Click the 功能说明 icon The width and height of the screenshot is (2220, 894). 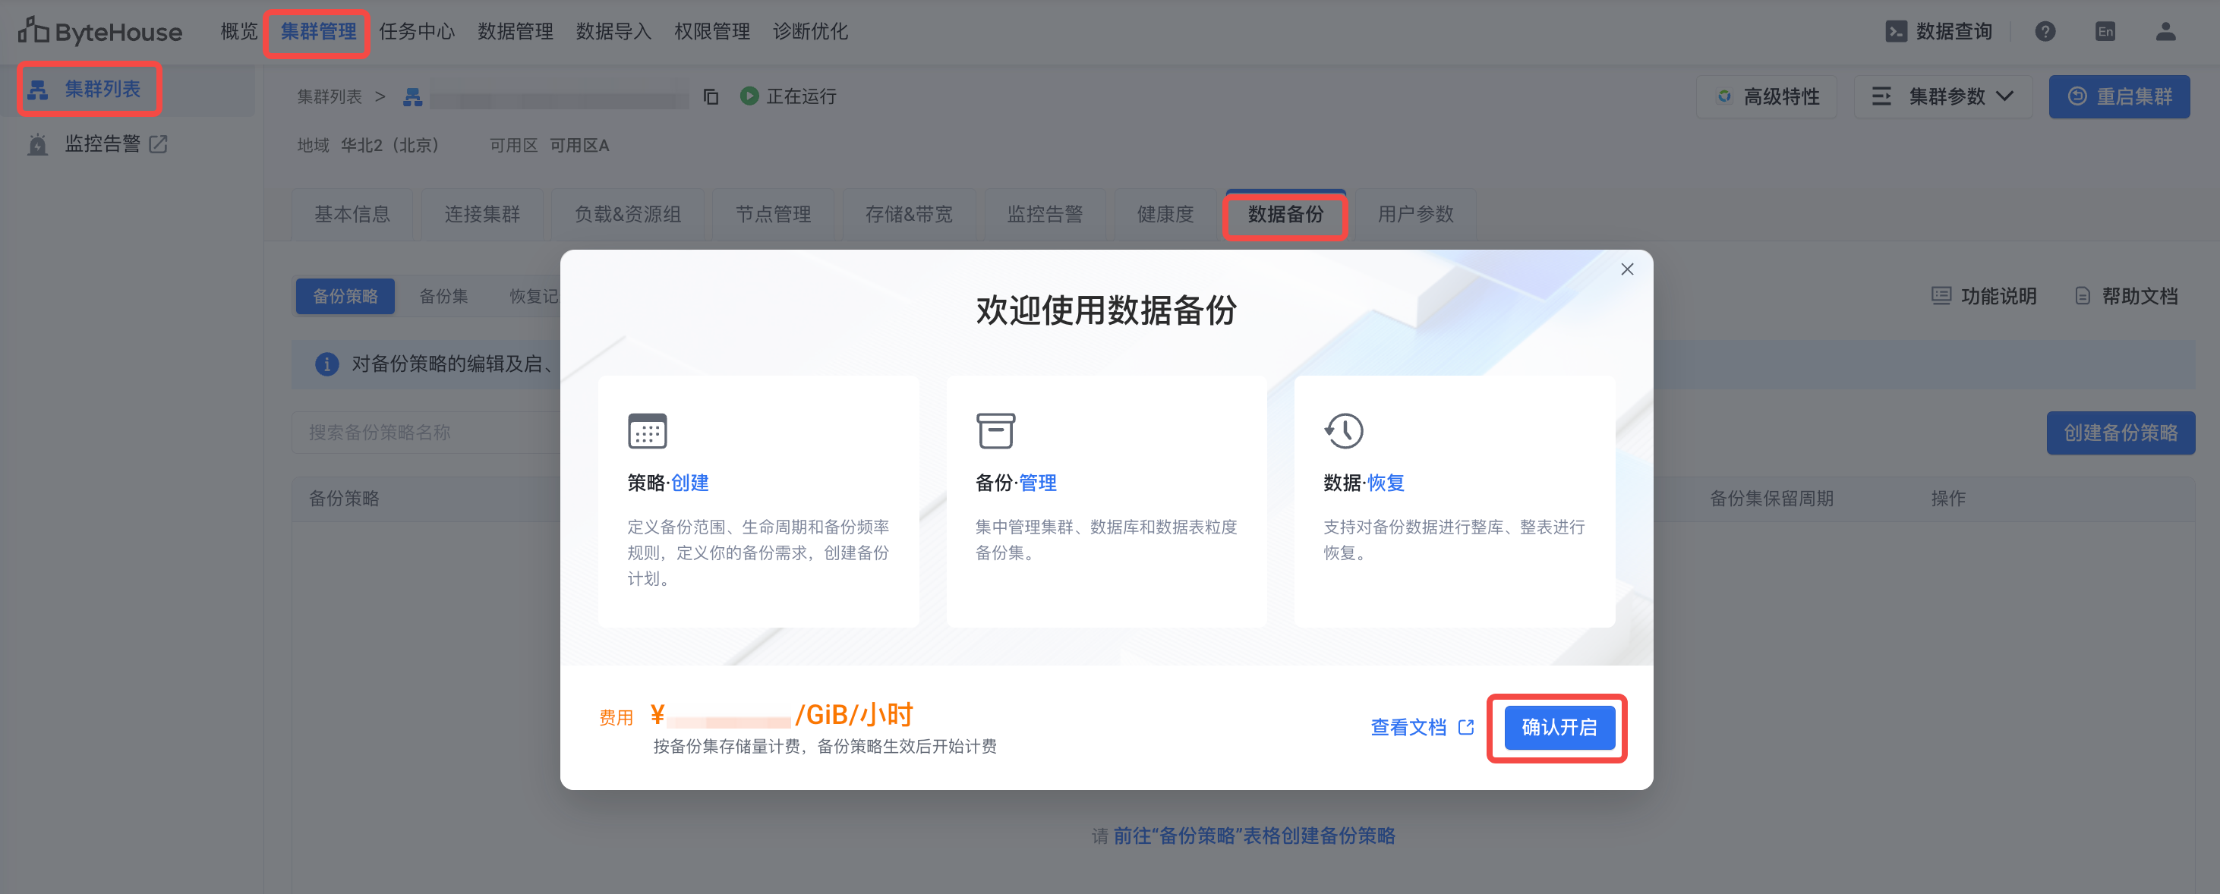[1940, 296]
